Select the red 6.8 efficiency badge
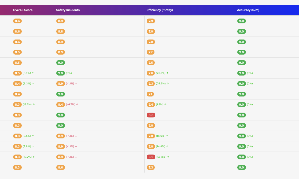 [x=151, y=115]
